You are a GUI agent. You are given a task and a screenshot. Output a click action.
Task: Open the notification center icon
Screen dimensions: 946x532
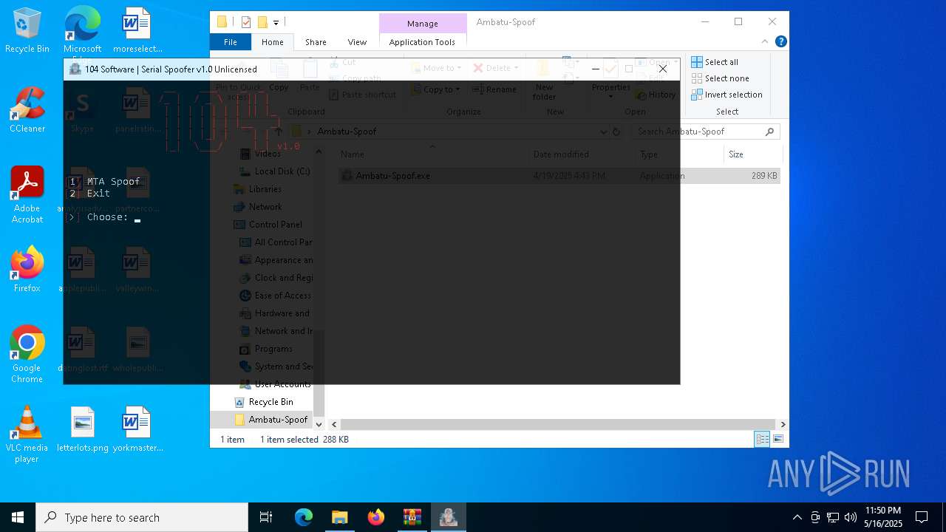tap(922, 517)
